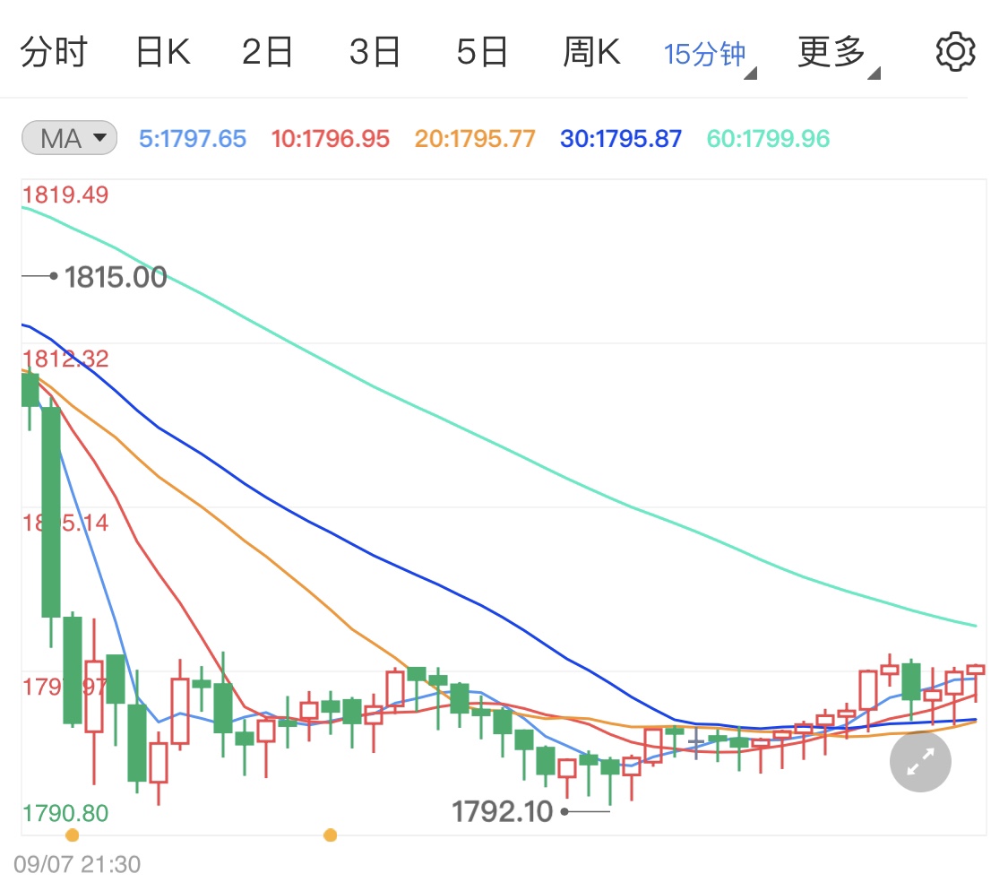Select the 2日 tab
Viewport: 1008px width, 891px height.
coord(267,52)
